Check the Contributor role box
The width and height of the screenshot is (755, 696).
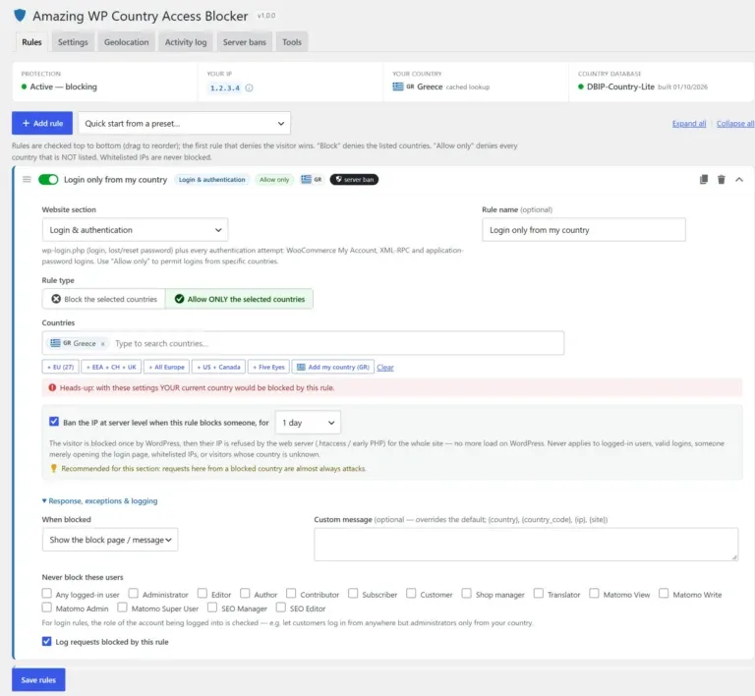coord(291,593)
